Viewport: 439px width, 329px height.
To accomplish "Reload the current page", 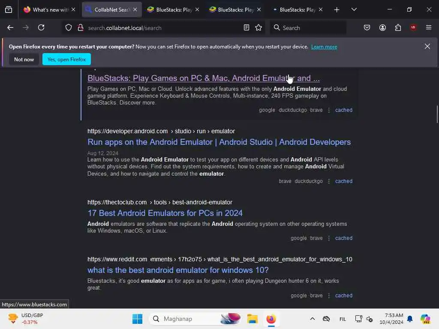I will point(41,27).
